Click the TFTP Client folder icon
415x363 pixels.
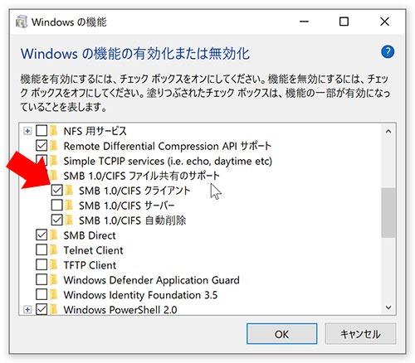pos(54,265)
